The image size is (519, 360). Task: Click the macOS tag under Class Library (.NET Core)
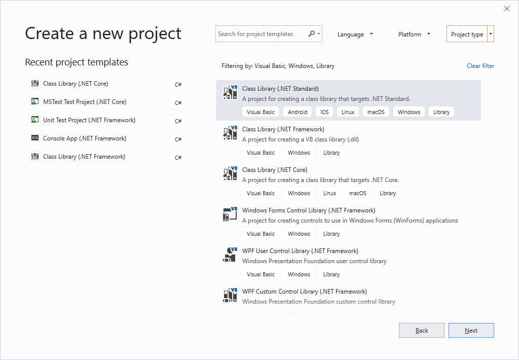(357, 193)
